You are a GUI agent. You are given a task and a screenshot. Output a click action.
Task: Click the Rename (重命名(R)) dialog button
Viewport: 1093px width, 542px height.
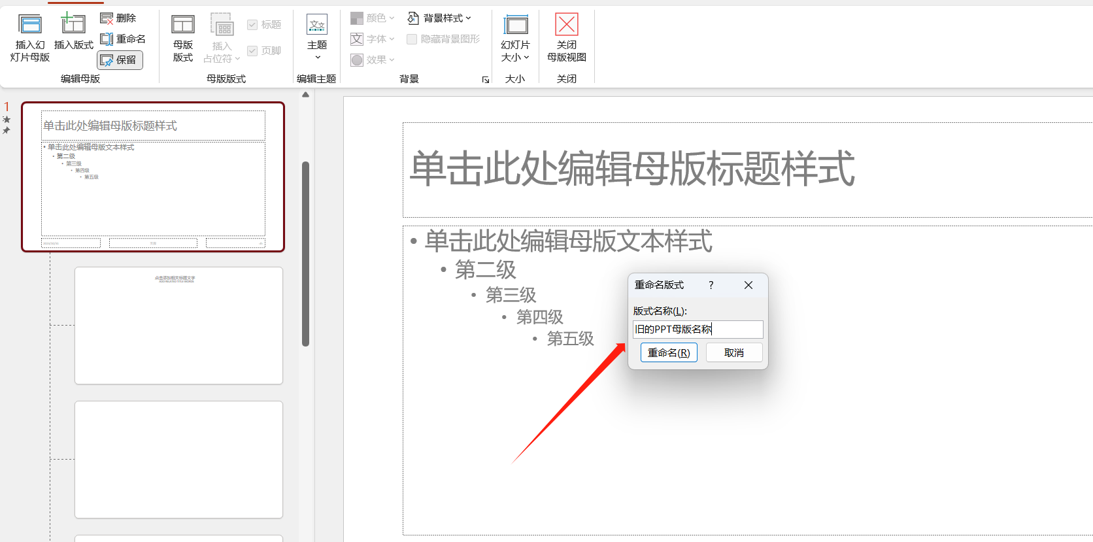click(669, 352)
